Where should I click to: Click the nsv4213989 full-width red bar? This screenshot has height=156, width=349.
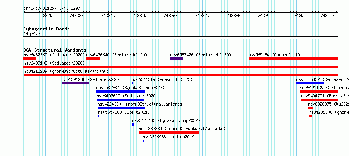coord(181,75)
